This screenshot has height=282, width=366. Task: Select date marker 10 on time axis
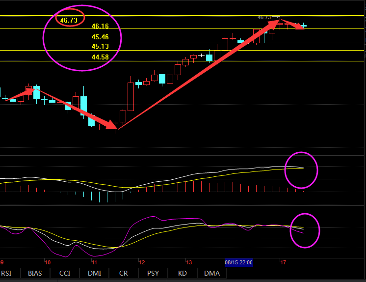pos(47,263)
